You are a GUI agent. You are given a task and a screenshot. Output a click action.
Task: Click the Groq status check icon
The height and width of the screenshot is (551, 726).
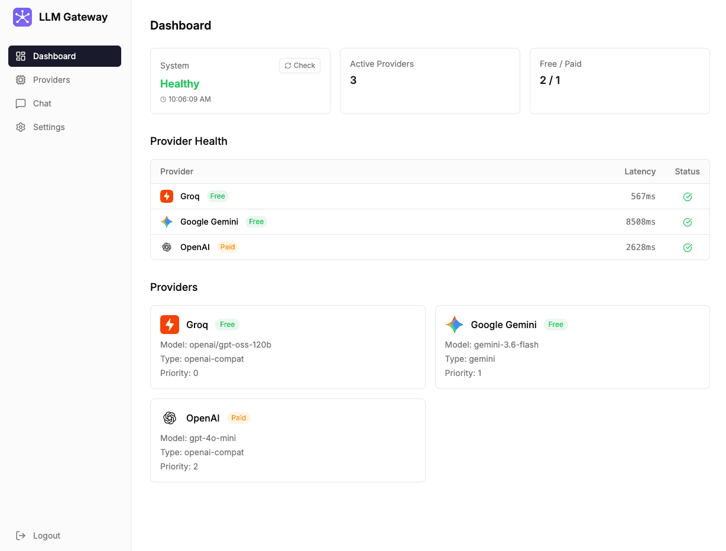pos(688,197)
